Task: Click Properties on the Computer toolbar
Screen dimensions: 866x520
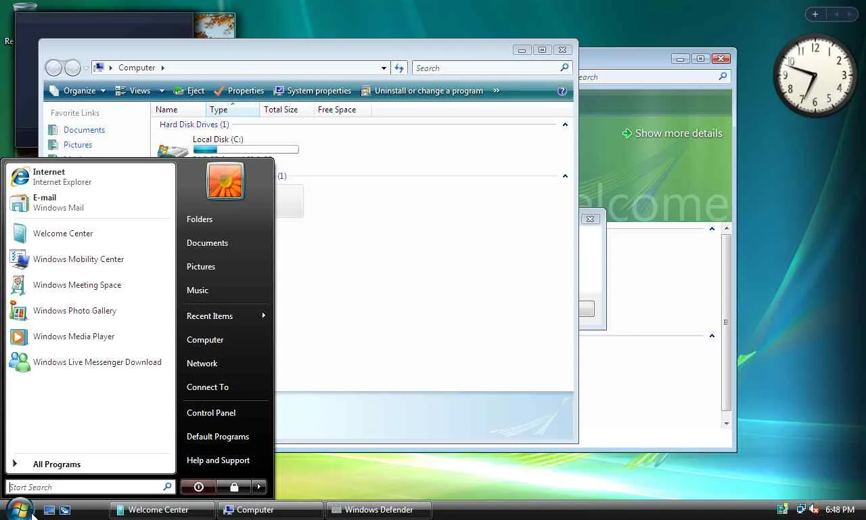Action: [239, 91]
